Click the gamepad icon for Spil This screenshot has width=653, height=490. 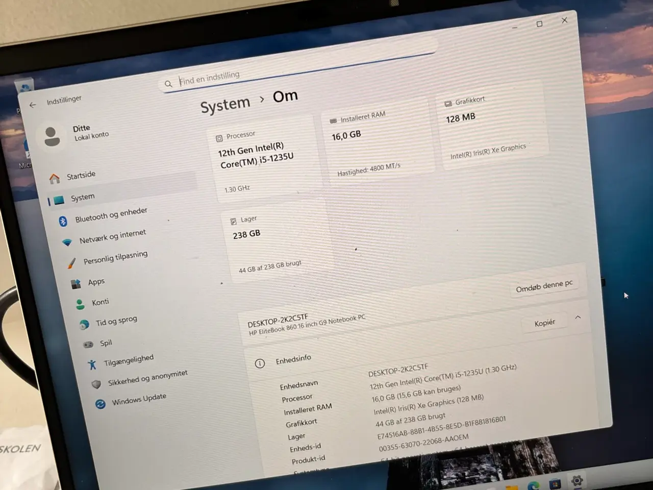pos(88,345)
